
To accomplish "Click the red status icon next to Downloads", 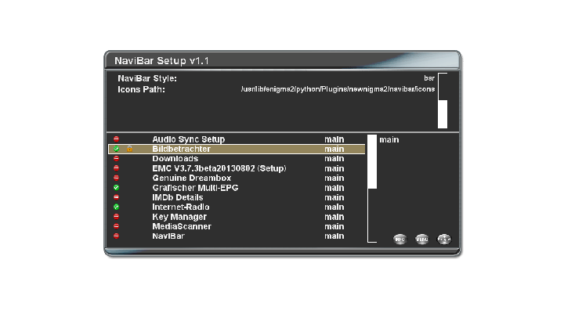I will pyautogui.click(x=116, y=159).
